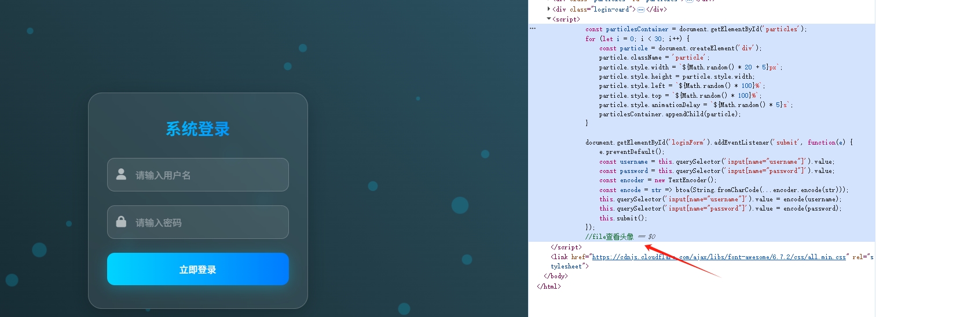Image resolution: width=960 pixels, height=317 pixels.
Task: Click the e.preventDefault() code line
Action: 632,152
